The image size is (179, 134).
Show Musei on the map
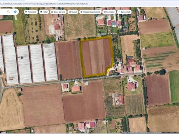point(73,12)
